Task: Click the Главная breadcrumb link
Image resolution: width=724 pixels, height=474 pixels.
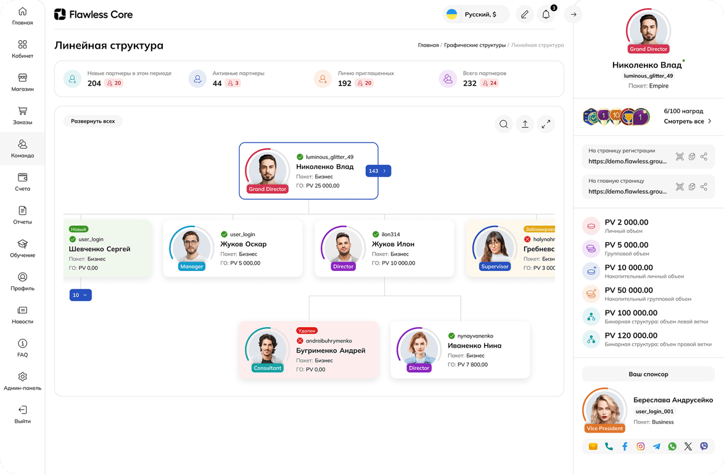Action: click(x=428, y=45)
